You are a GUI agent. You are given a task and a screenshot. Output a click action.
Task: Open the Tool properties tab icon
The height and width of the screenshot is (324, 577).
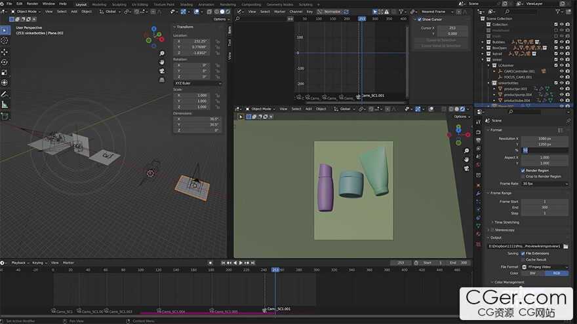[x=479, y=122]
